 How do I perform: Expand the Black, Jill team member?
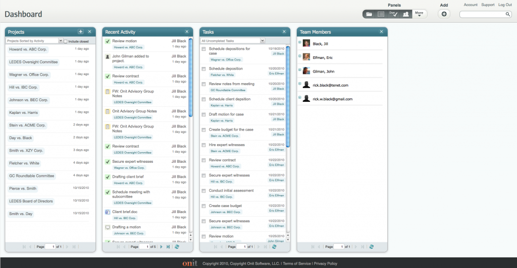[300, 42]
